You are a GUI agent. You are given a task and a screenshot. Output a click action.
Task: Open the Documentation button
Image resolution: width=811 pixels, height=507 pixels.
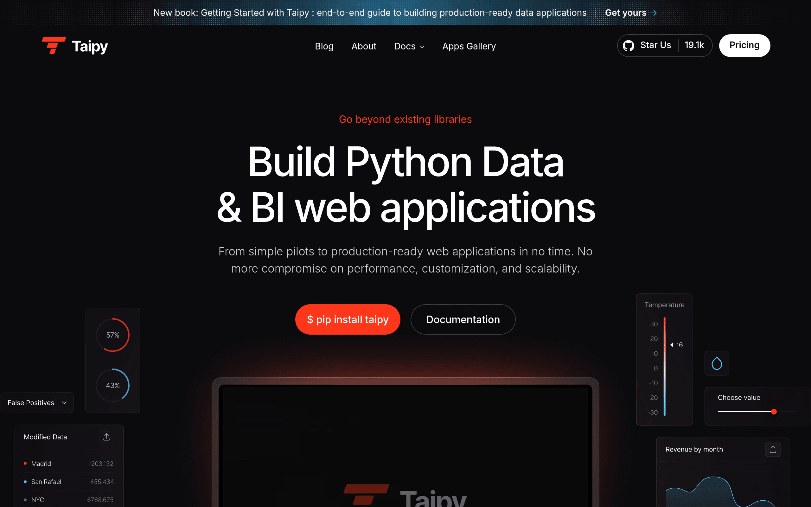pos(463,319)
